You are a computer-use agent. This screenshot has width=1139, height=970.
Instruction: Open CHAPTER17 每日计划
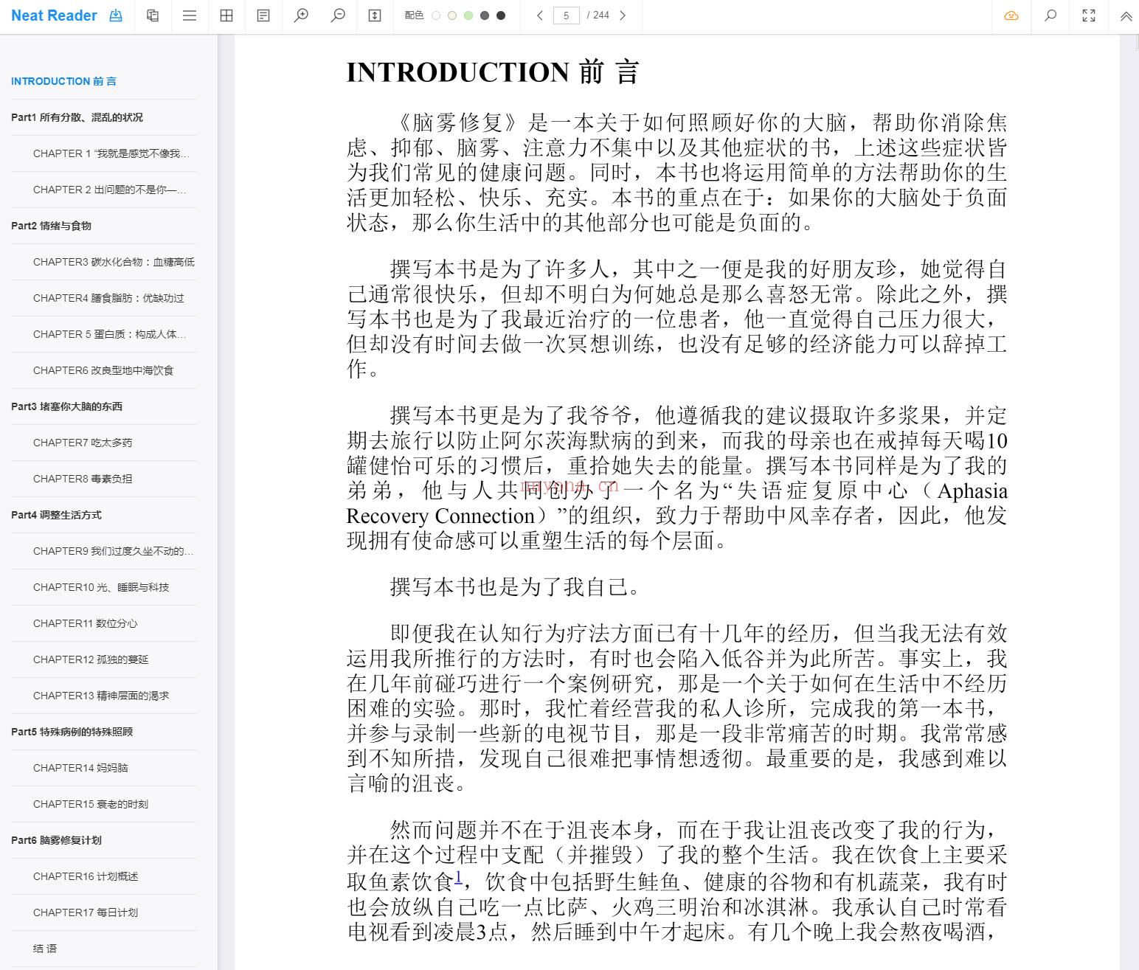click(x=86, y=912)
